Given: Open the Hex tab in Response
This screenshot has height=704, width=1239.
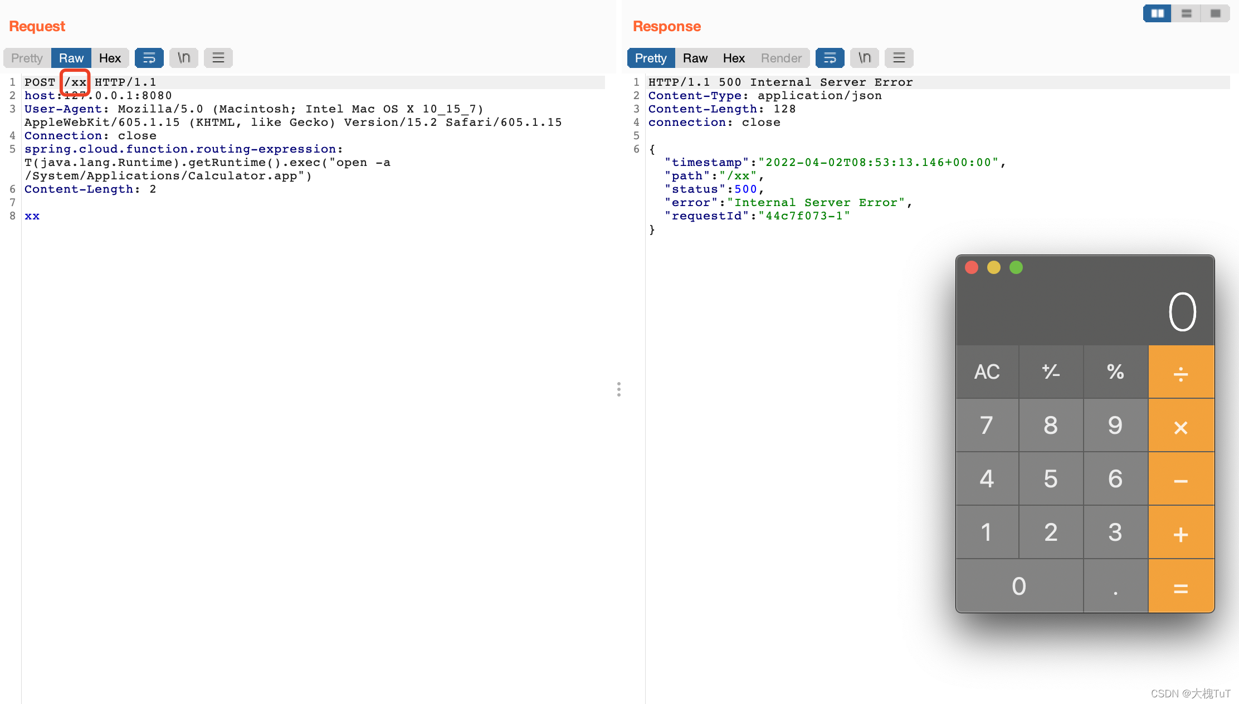Looking at the screenshot, I should [734, 58].
